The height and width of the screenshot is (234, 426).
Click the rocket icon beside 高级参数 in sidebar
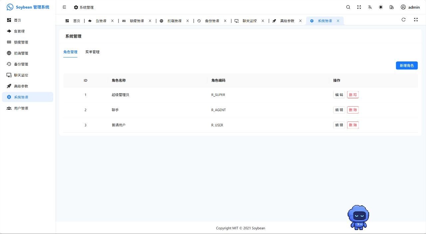coord(9,86)
